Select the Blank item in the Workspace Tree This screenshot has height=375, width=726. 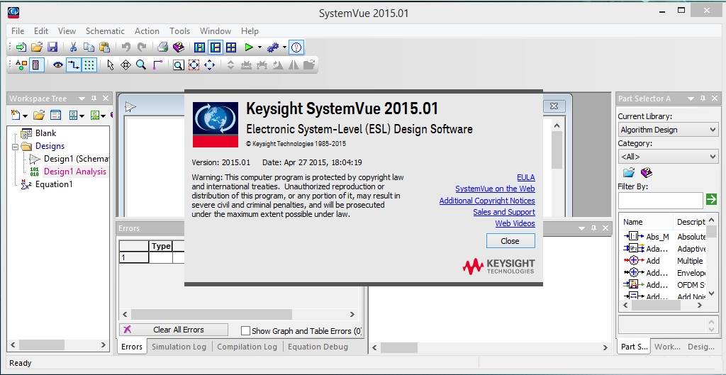(46, 133)
